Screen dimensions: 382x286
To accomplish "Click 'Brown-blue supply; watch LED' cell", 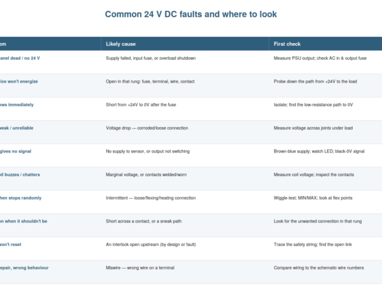I will click(x=319, y=151).
